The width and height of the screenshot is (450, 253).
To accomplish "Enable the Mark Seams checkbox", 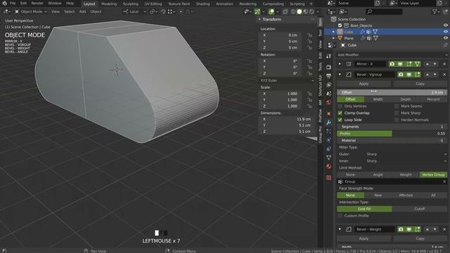I will tap(397, 106).
